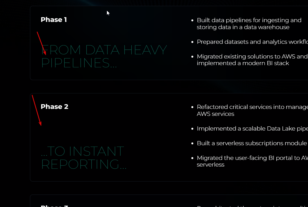This screenshot has height=207, width=308.
Task: Click the bullet dot before "Migrated existing solutions"
Action: point(192,57)
